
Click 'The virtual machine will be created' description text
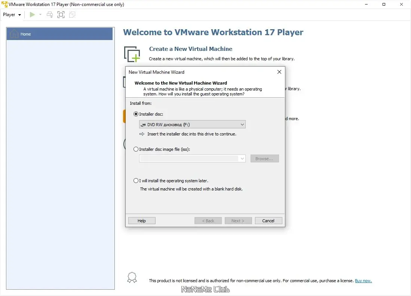(191, 189)
